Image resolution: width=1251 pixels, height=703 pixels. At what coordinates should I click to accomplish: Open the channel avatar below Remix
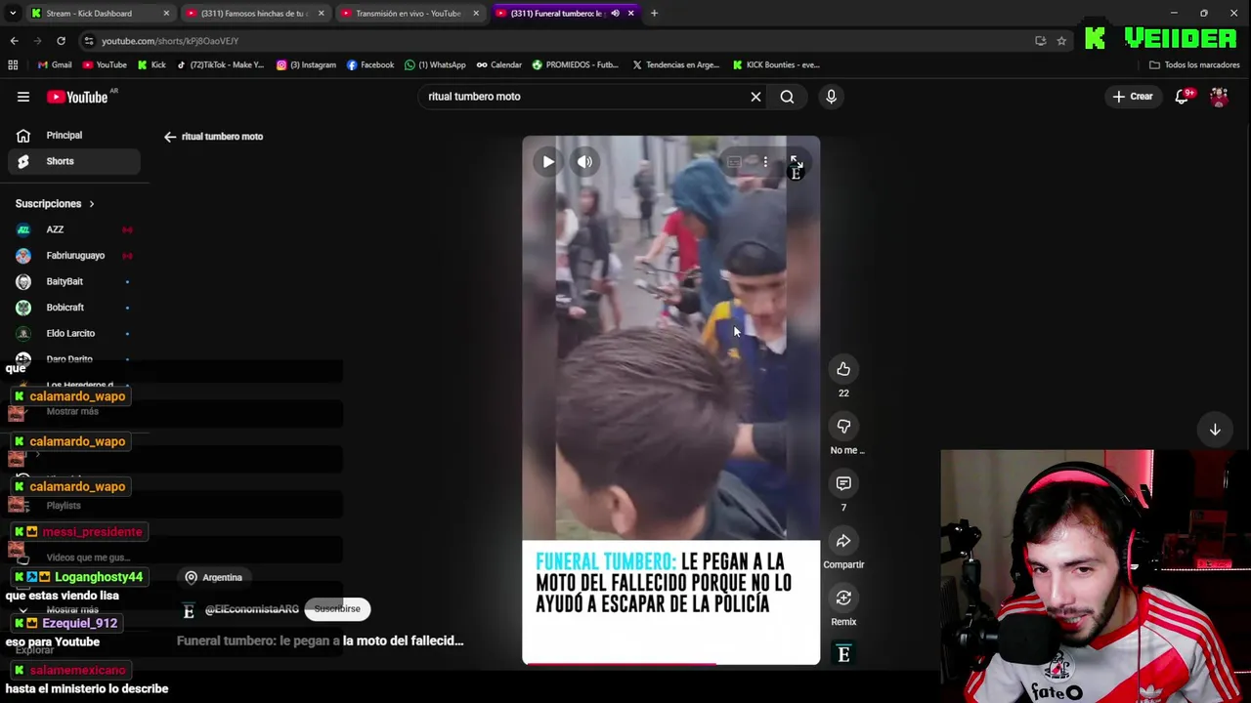point(843,654)
